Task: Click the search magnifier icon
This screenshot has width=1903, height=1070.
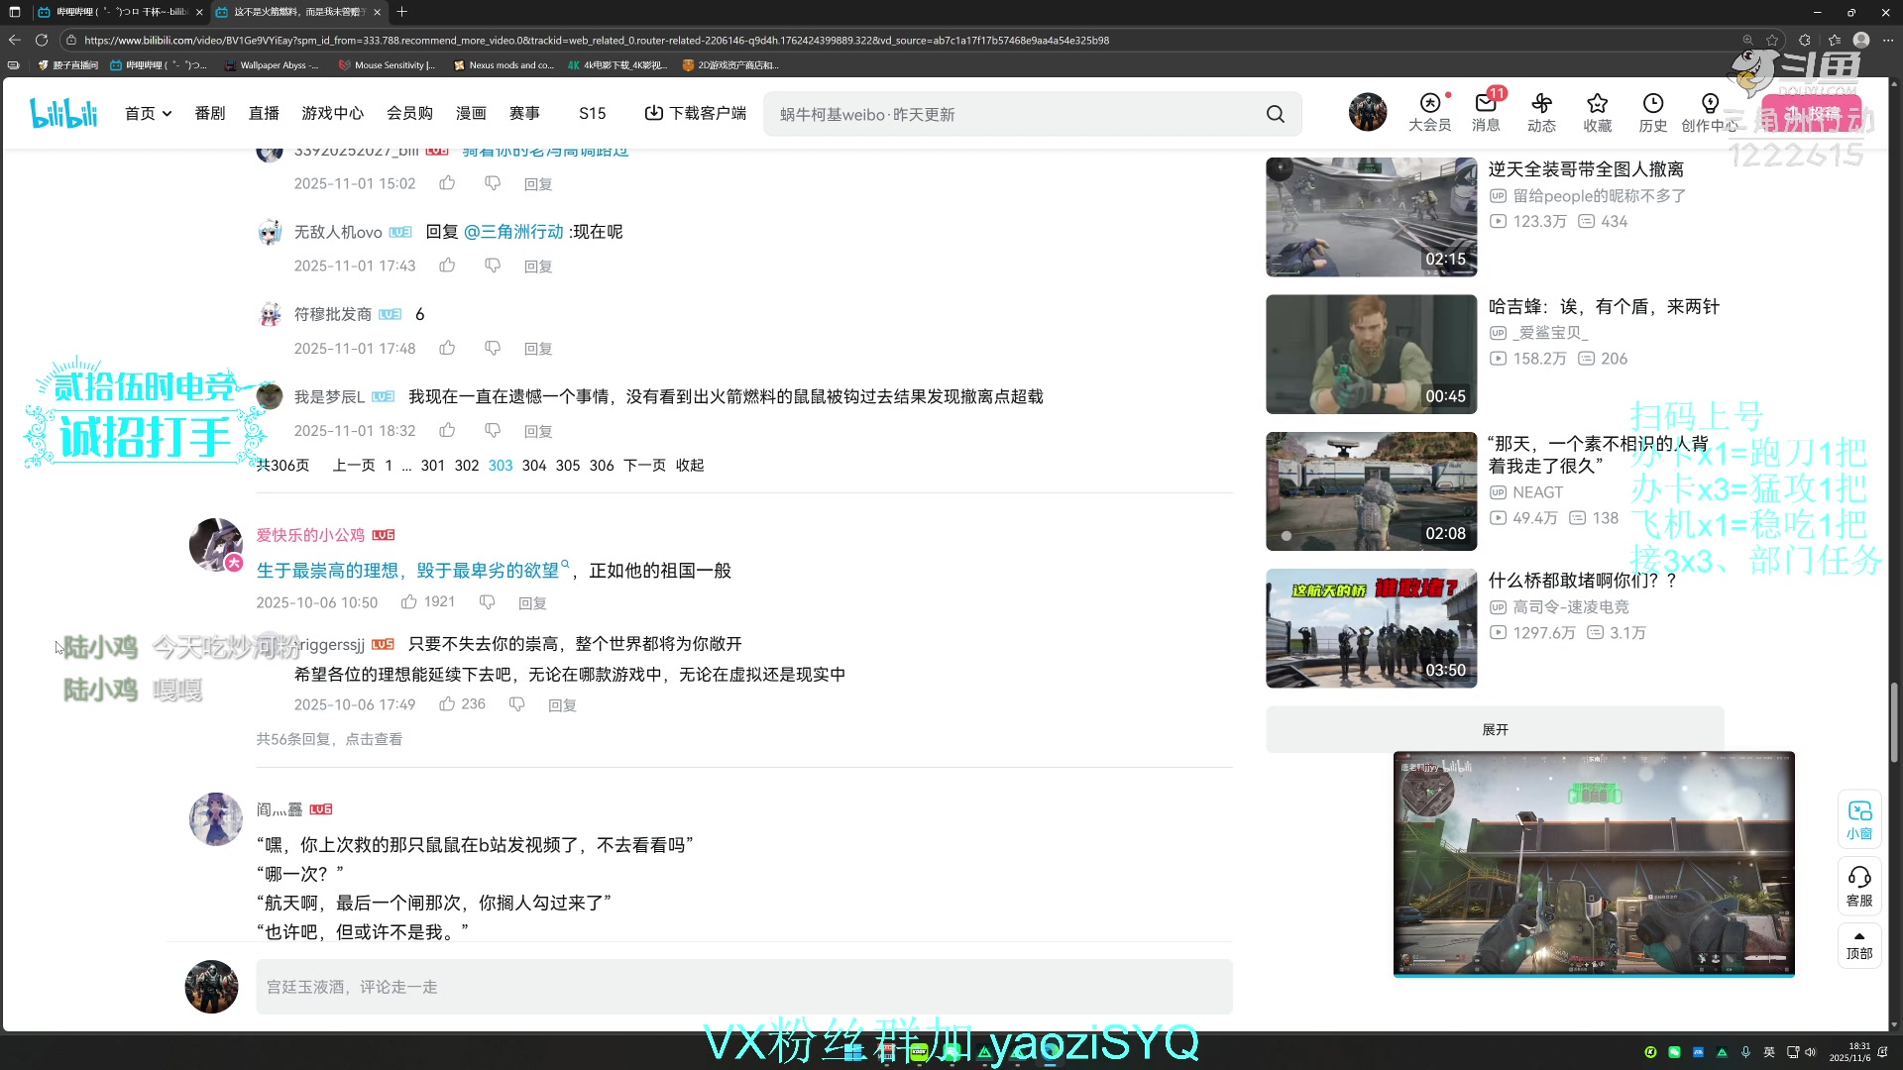Action: (1276, 114)
